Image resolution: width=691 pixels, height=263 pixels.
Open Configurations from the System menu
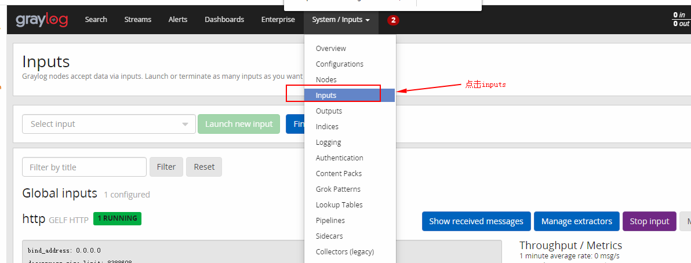(x=340, y=64)
